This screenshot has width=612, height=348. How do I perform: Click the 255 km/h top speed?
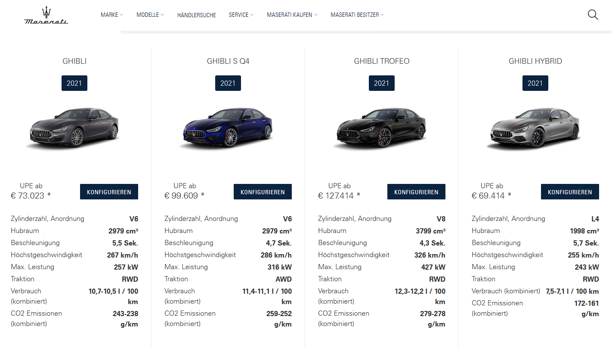tap(584, 255)
